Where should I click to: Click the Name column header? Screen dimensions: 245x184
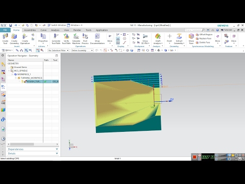(x=25, y=60)
